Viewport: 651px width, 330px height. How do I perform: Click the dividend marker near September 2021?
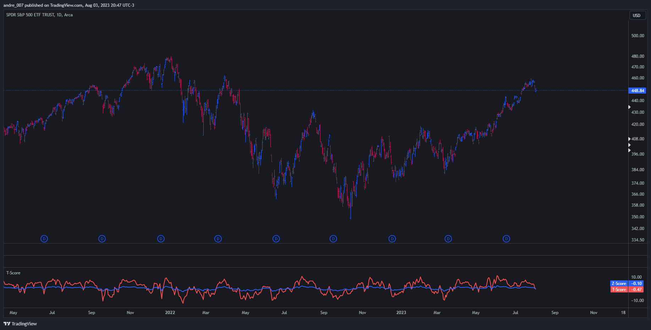pos(102,239)
